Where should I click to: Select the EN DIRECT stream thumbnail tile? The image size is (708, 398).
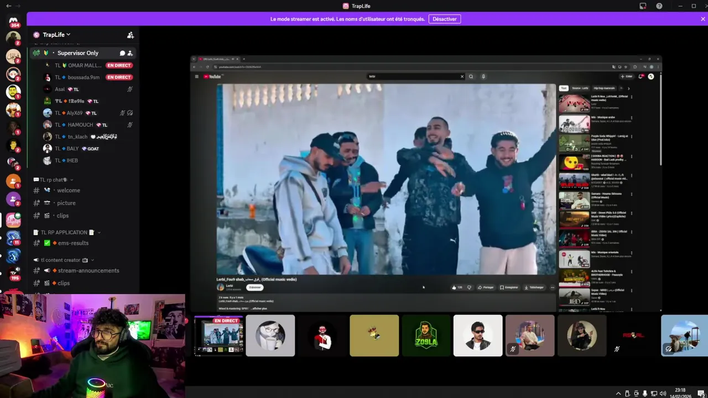pyautogui.click(x=218, y=336)
